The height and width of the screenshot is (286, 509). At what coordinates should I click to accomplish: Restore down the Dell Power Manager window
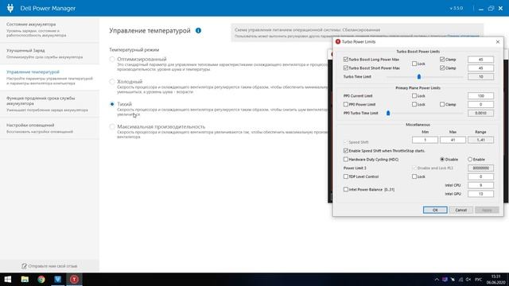(491, 9)
